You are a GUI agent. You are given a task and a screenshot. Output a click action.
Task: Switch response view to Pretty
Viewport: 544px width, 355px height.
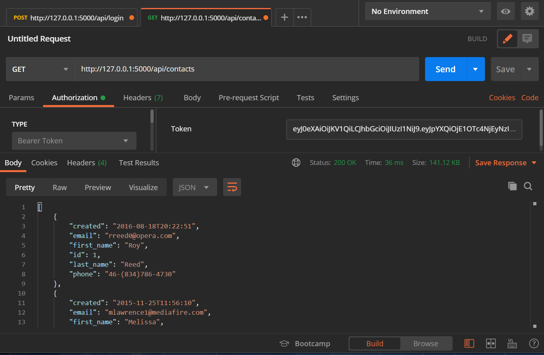[25, 187]
